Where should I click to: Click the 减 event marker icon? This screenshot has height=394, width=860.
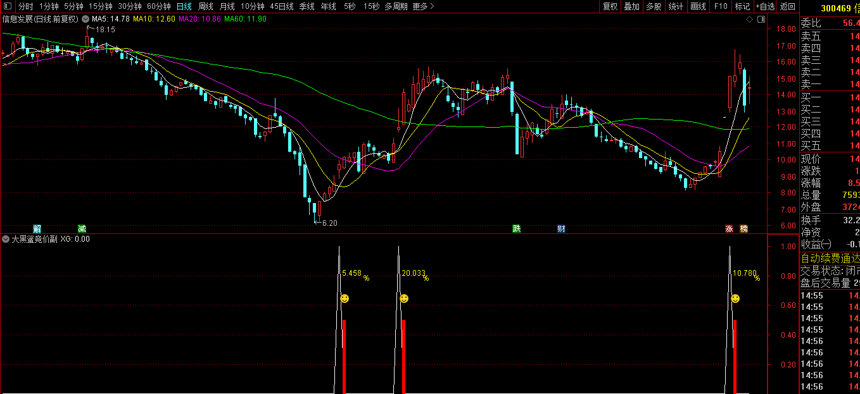[x=82, y=228]
